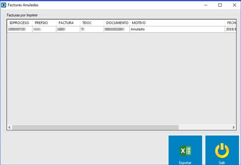Select the partially visible FECH column header
This screenshot has width=241, height=165.
pyautogui.click(x=231, y=23)
